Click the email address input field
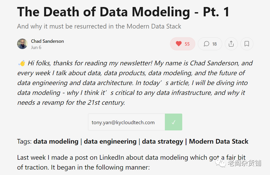 (126, 122)
